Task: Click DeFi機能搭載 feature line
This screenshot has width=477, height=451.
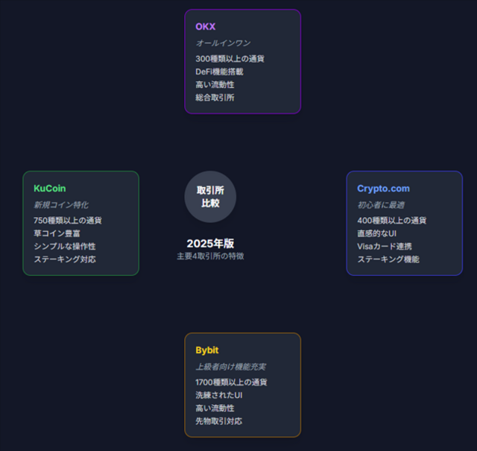Action: tap(219, 72)
